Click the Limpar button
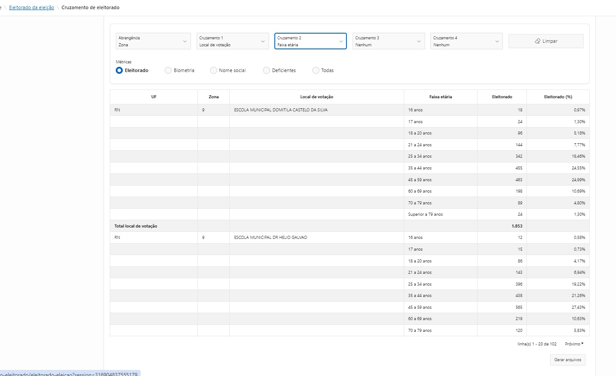The height and width of the screenshot is (376, 616). (x=546, y=41)
